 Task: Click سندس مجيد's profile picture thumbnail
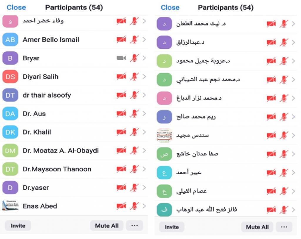(x=164, y=136)
